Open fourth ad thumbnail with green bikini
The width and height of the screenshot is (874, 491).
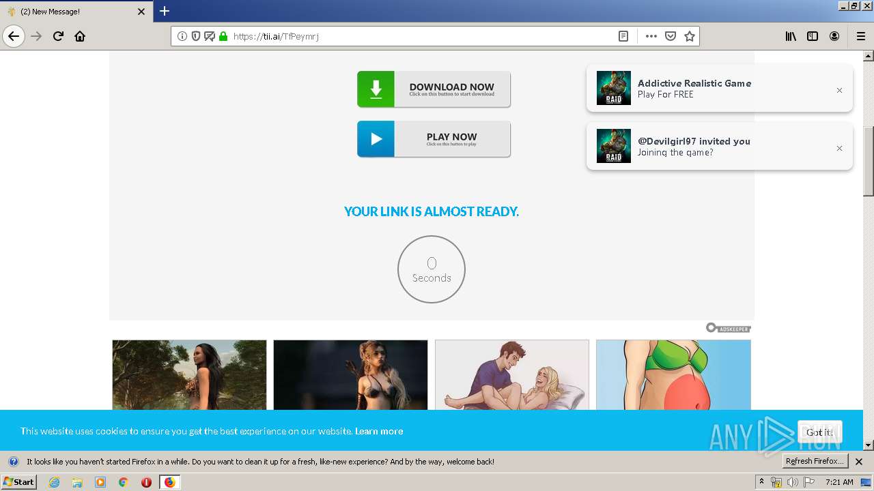(673, 375)
